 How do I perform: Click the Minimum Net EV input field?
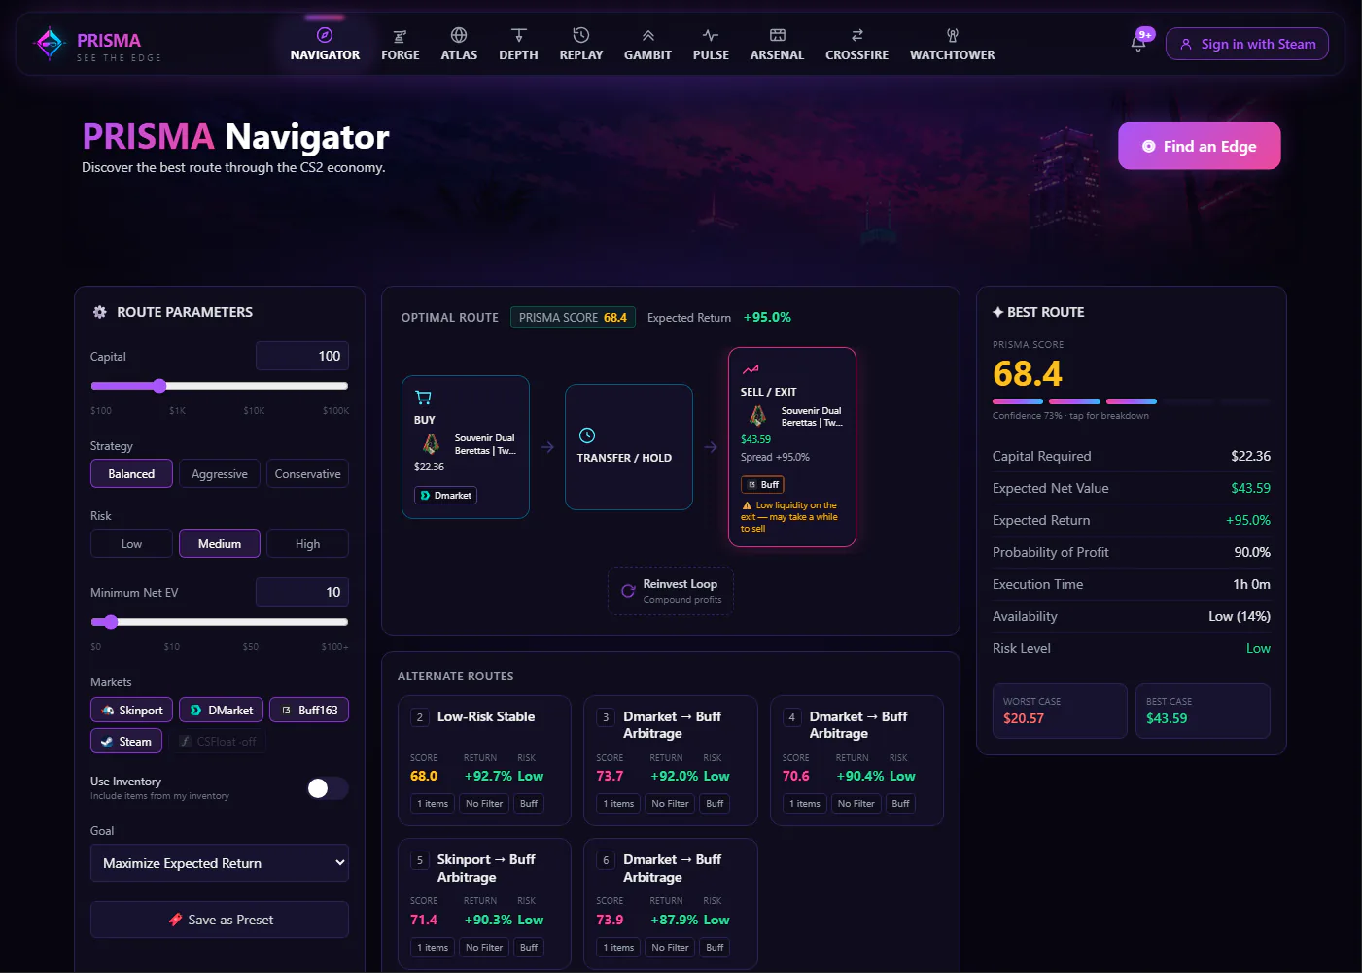pyautogui.click(x=302, y=592)
